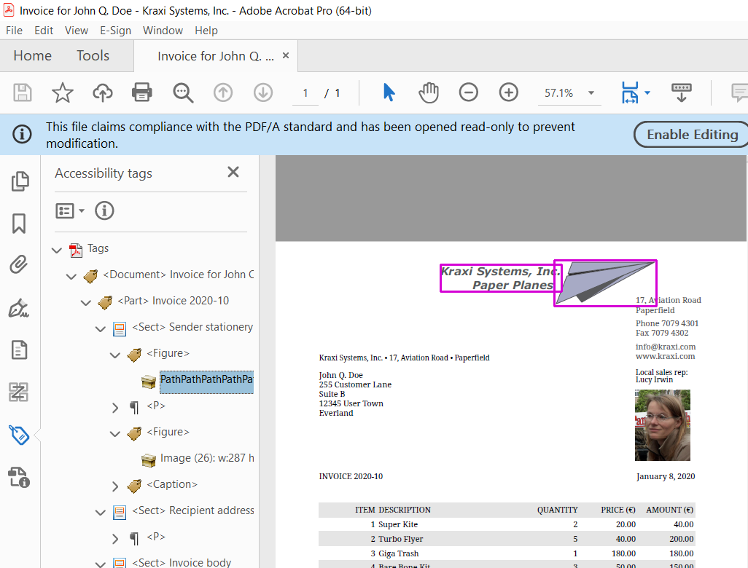Click the page number input field
Screen dimensions: 748x568
pyautogui.click(x=305, y=93)
